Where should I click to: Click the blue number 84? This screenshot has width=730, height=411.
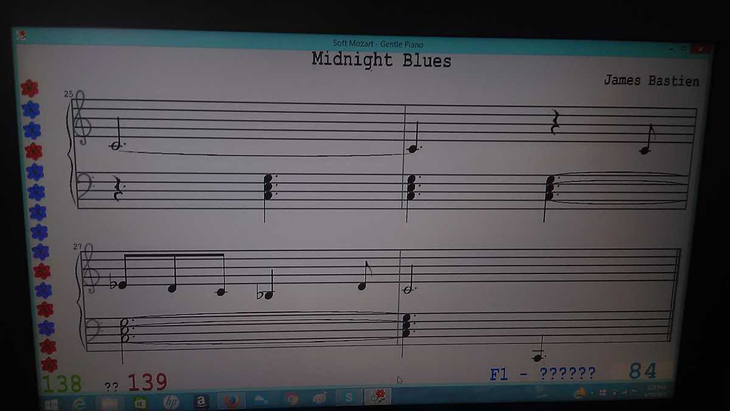click(643, 370)
